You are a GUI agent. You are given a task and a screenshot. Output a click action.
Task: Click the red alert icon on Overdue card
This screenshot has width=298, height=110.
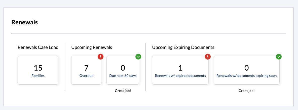pyautogui.click(x=100, y=57)
